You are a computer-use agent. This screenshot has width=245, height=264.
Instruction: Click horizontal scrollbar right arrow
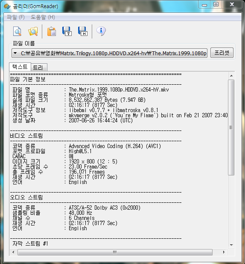(x=224, y=252)
